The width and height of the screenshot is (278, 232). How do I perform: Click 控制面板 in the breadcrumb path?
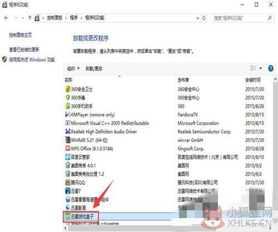(54, 18)
